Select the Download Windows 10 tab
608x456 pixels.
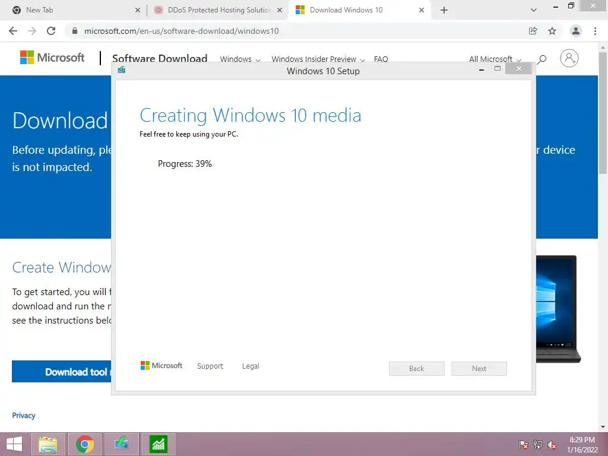(x=359, y=10)
